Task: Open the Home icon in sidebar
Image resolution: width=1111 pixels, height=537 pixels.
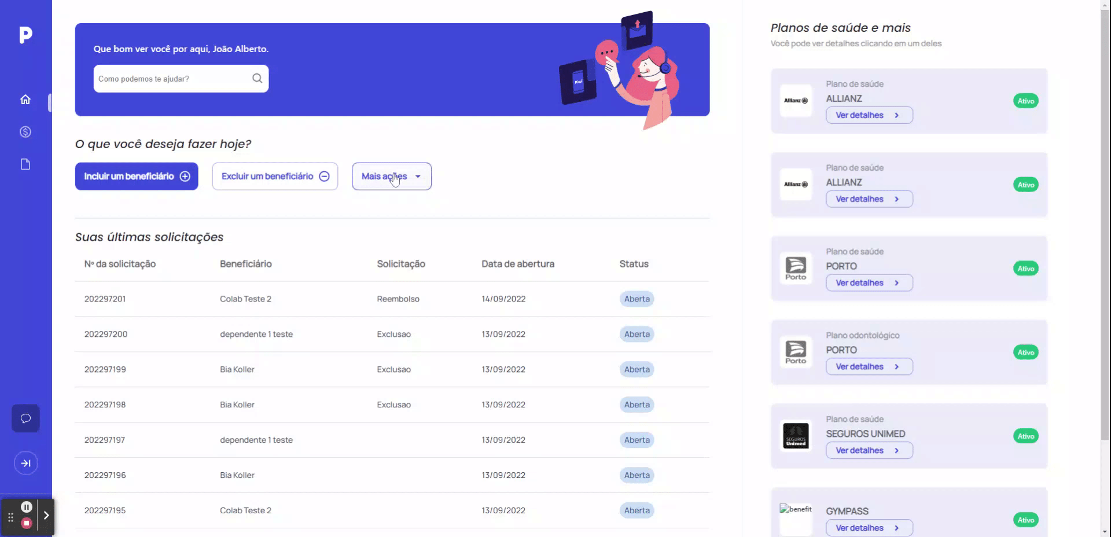Action: (x=25, y=100)
